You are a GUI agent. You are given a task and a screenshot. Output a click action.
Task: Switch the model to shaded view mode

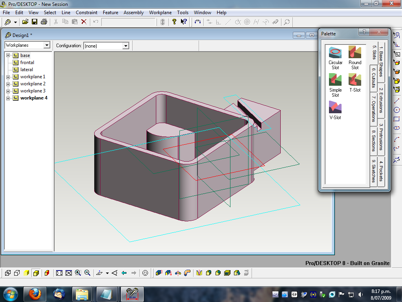[26, 272]
